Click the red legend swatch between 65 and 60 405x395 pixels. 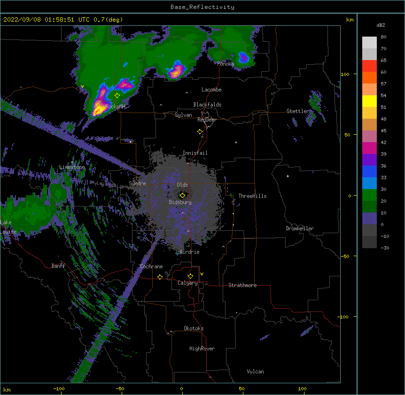click(369, 66)
